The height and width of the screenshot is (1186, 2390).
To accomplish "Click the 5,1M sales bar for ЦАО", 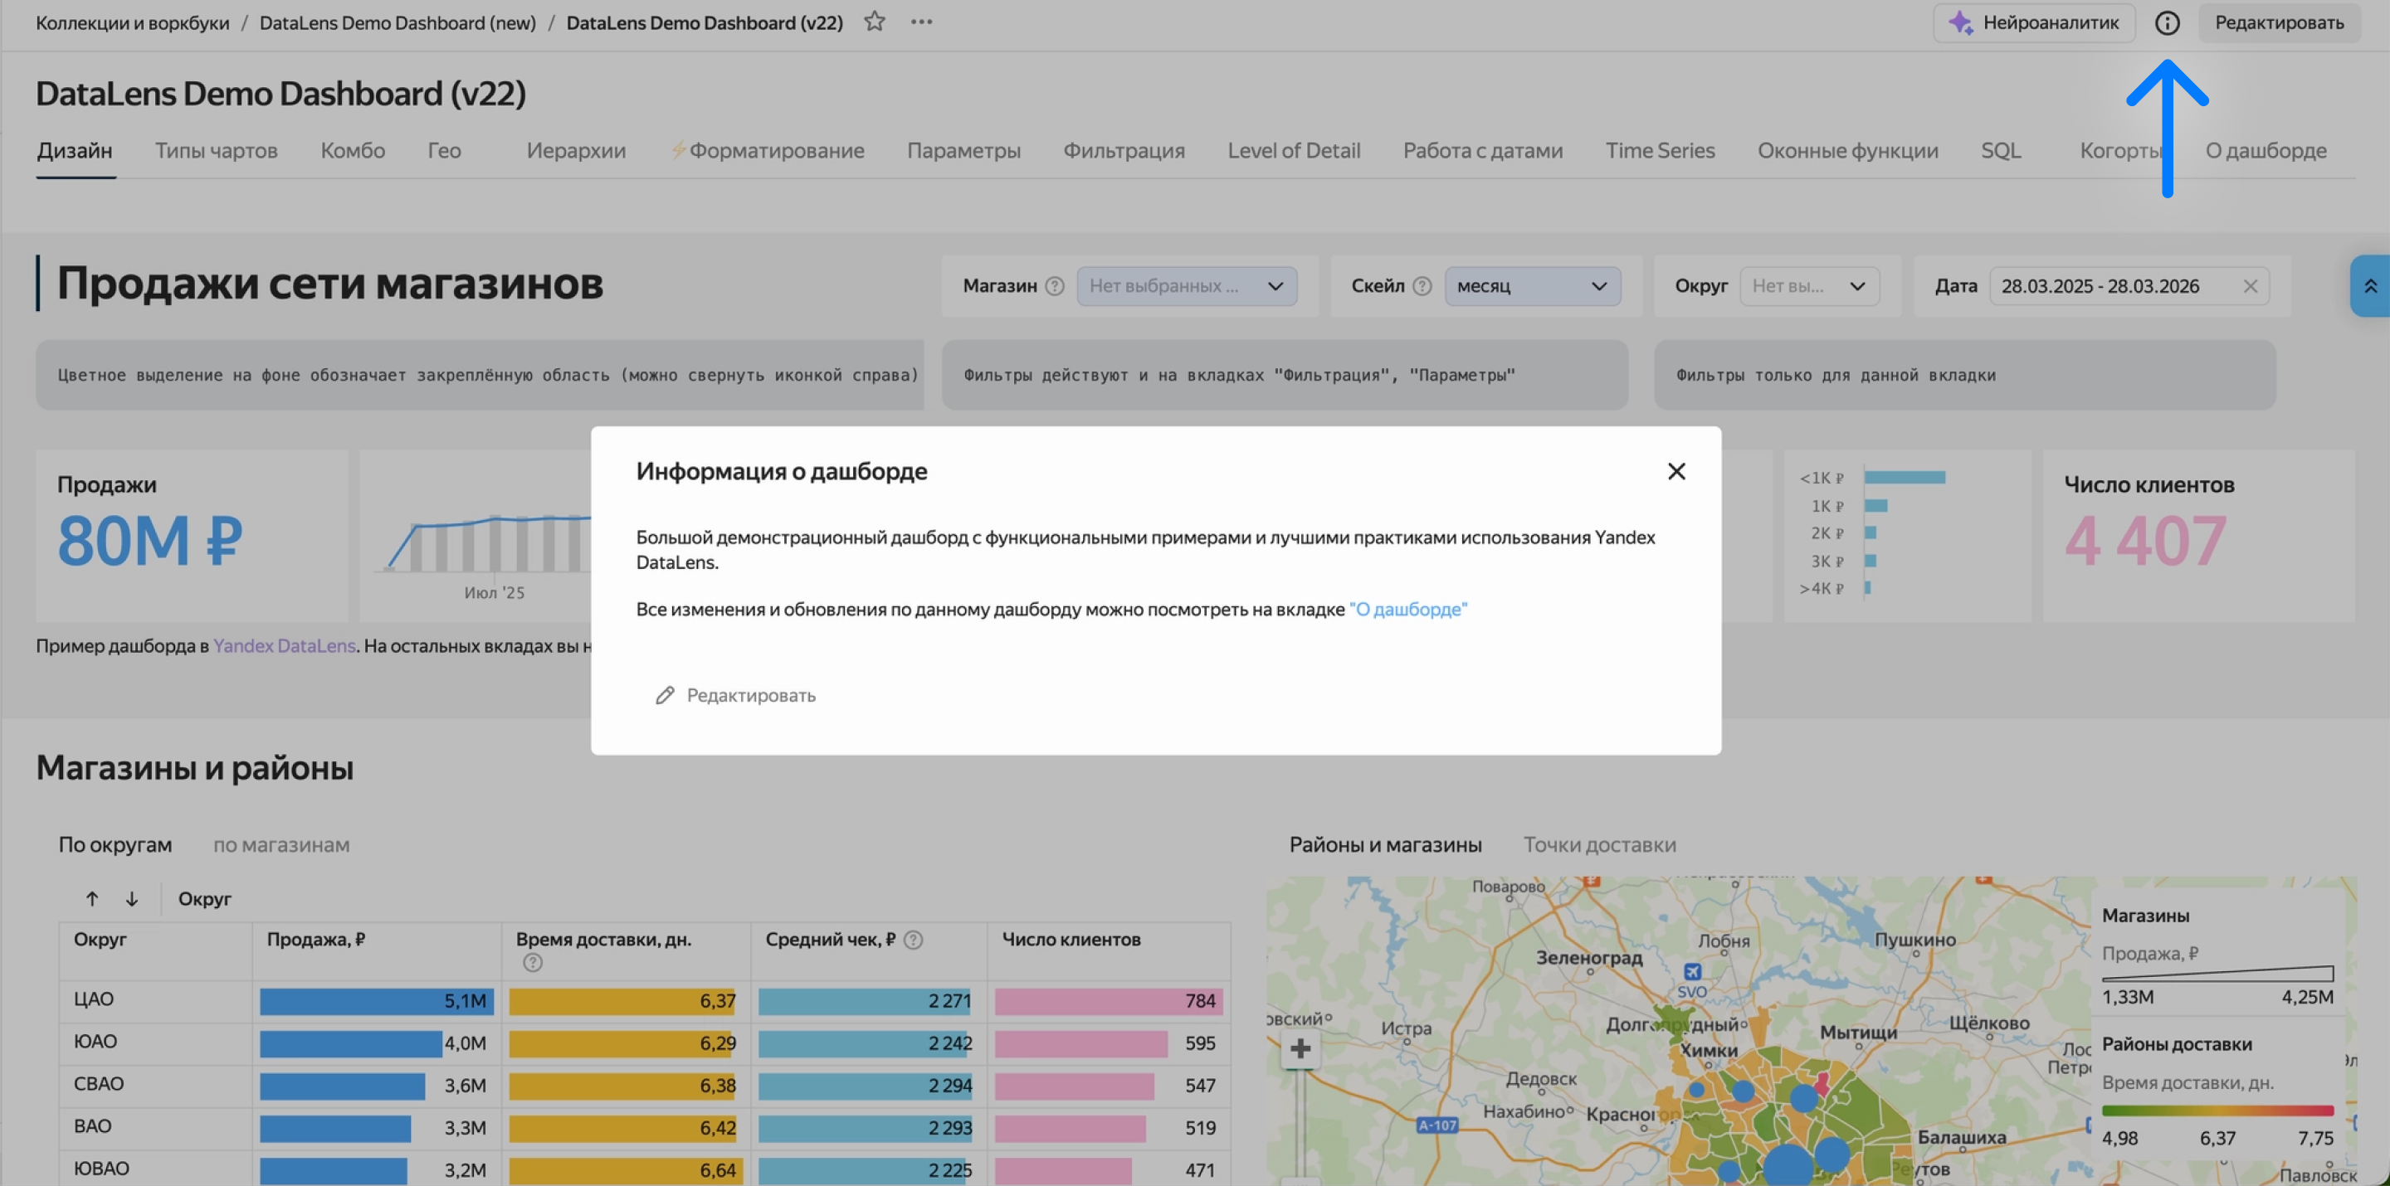I will 376,1002.
